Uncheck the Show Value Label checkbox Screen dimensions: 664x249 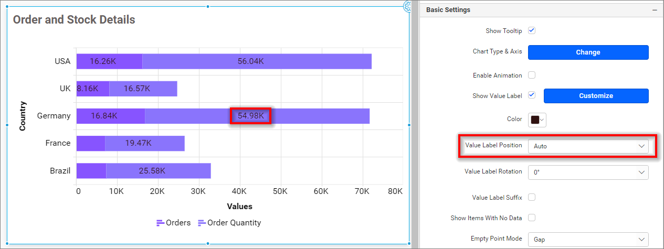coord(532,95)
